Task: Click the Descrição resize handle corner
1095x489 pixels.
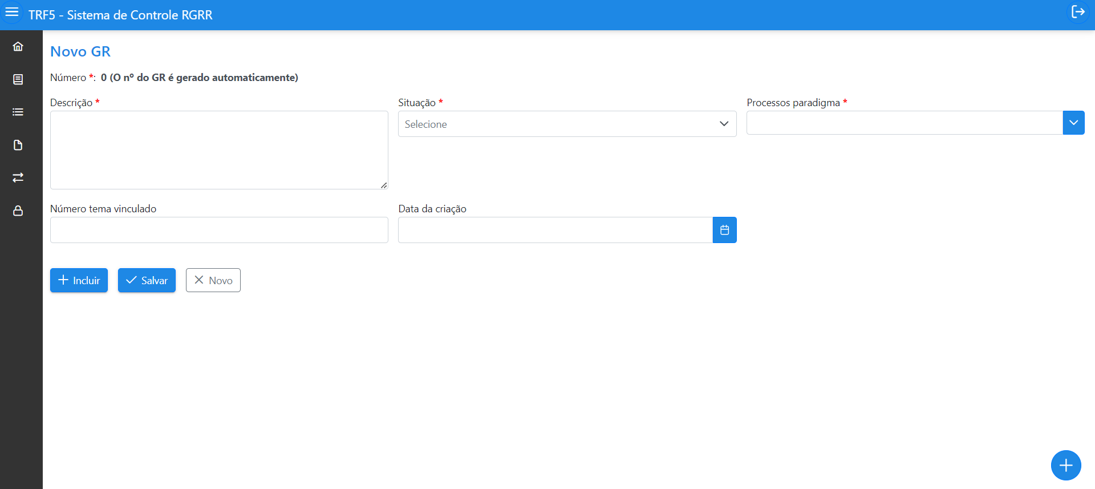Action: (384, 185)
